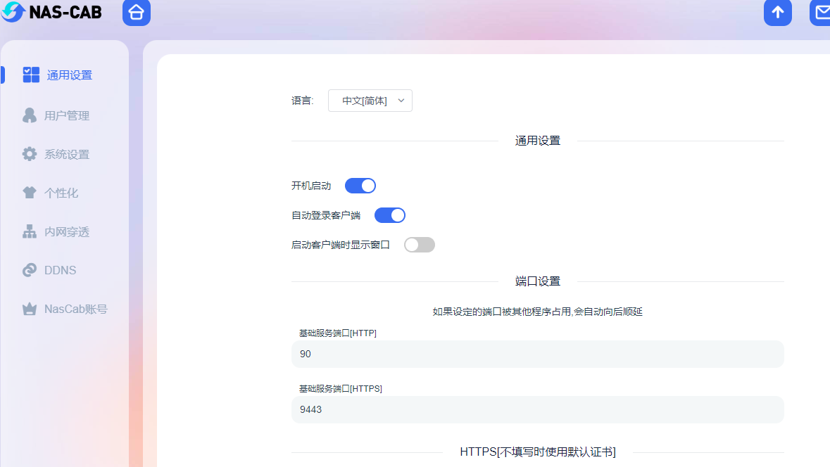Click the 启动客户端时显示窗口 label text

[340, 245]
